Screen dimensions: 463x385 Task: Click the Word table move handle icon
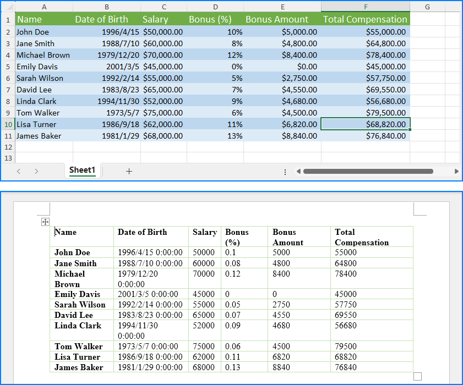click(x=45, y=222)
